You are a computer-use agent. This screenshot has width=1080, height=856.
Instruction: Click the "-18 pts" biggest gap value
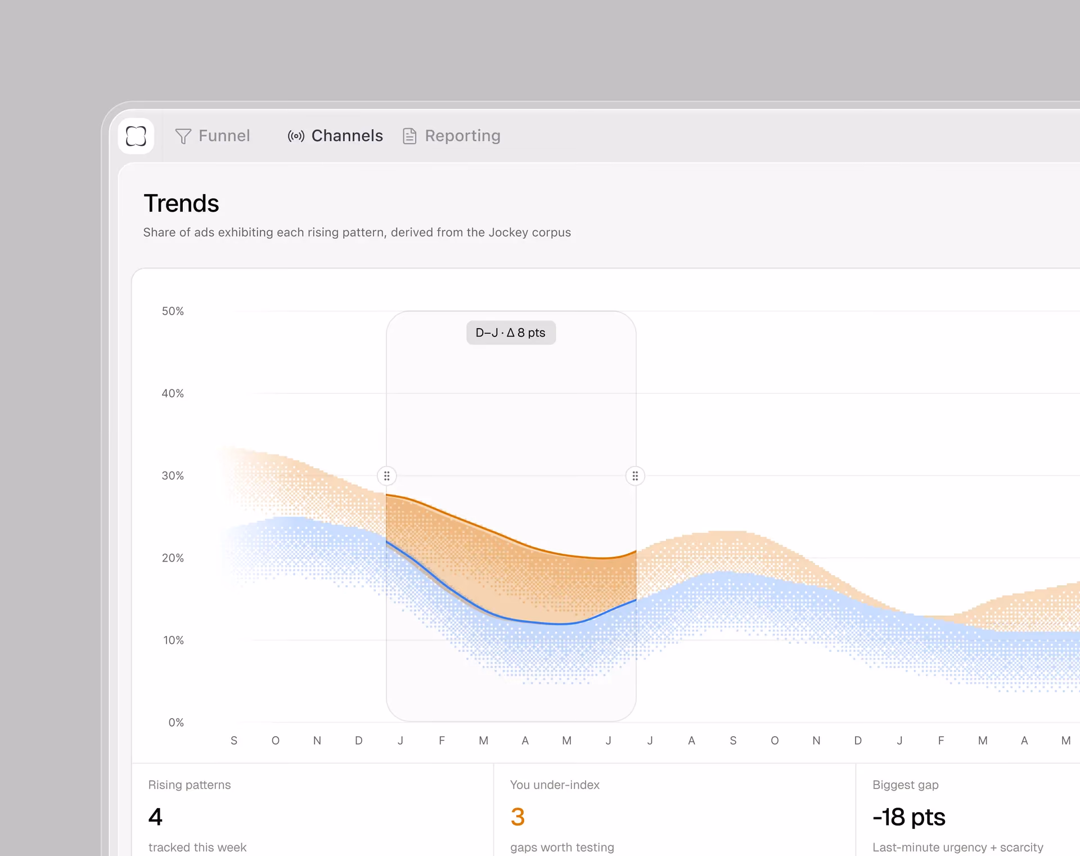[x=909, y=817]
